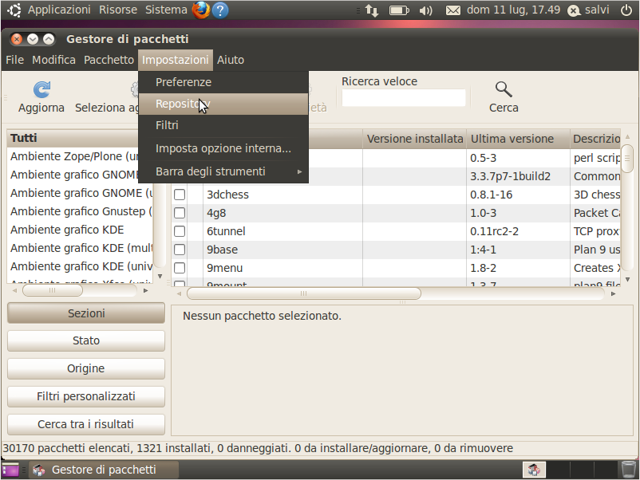Image resolution: width=640 pixels, height=480 pixels.
Task: Click the Ubuntu logo icon in top panel
Action: [14, 10]
